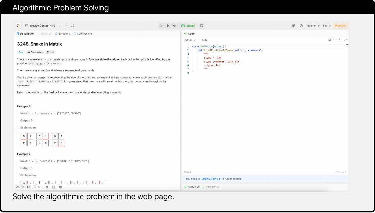Open the problem list panel icon
Viewport: 375px width, 213px height.
26,26
